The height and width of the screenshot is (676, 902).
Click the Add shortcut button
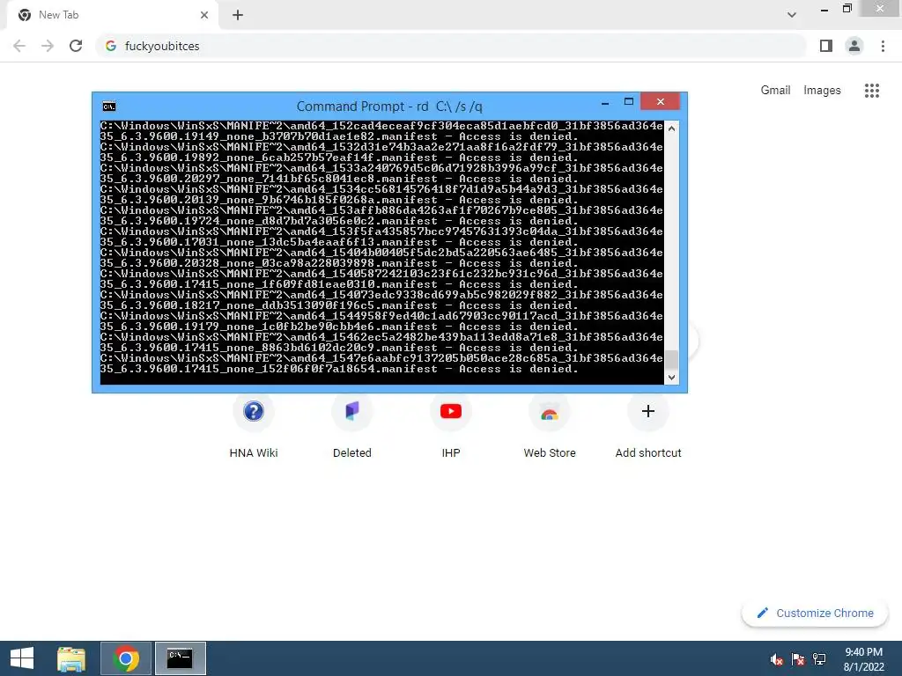point(648,426)
